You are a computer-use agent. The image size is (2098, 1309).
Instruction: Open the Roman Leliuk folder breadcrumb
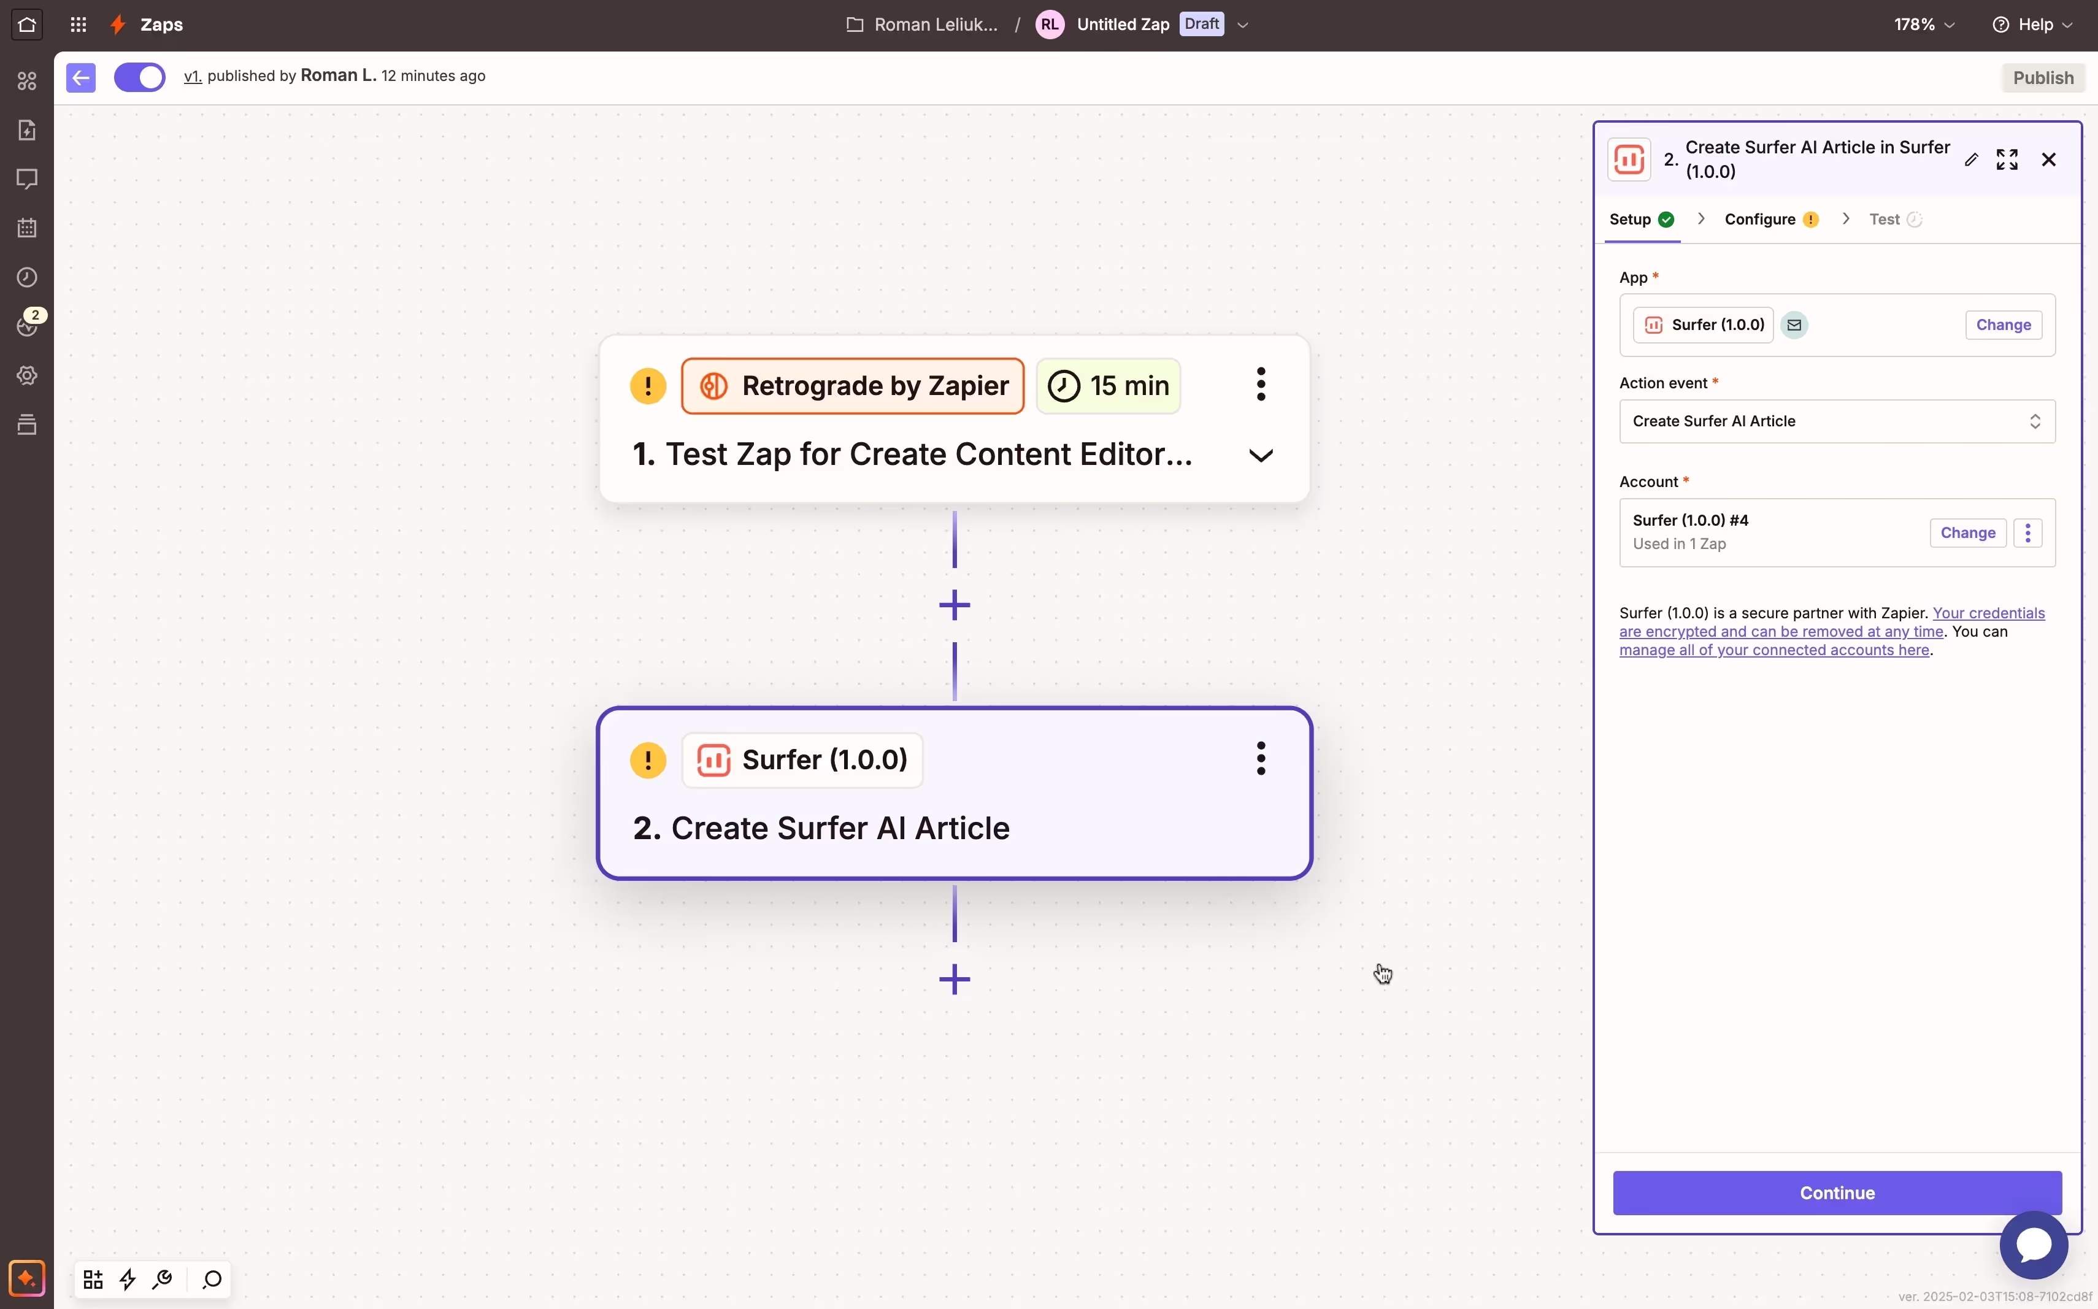922,25
